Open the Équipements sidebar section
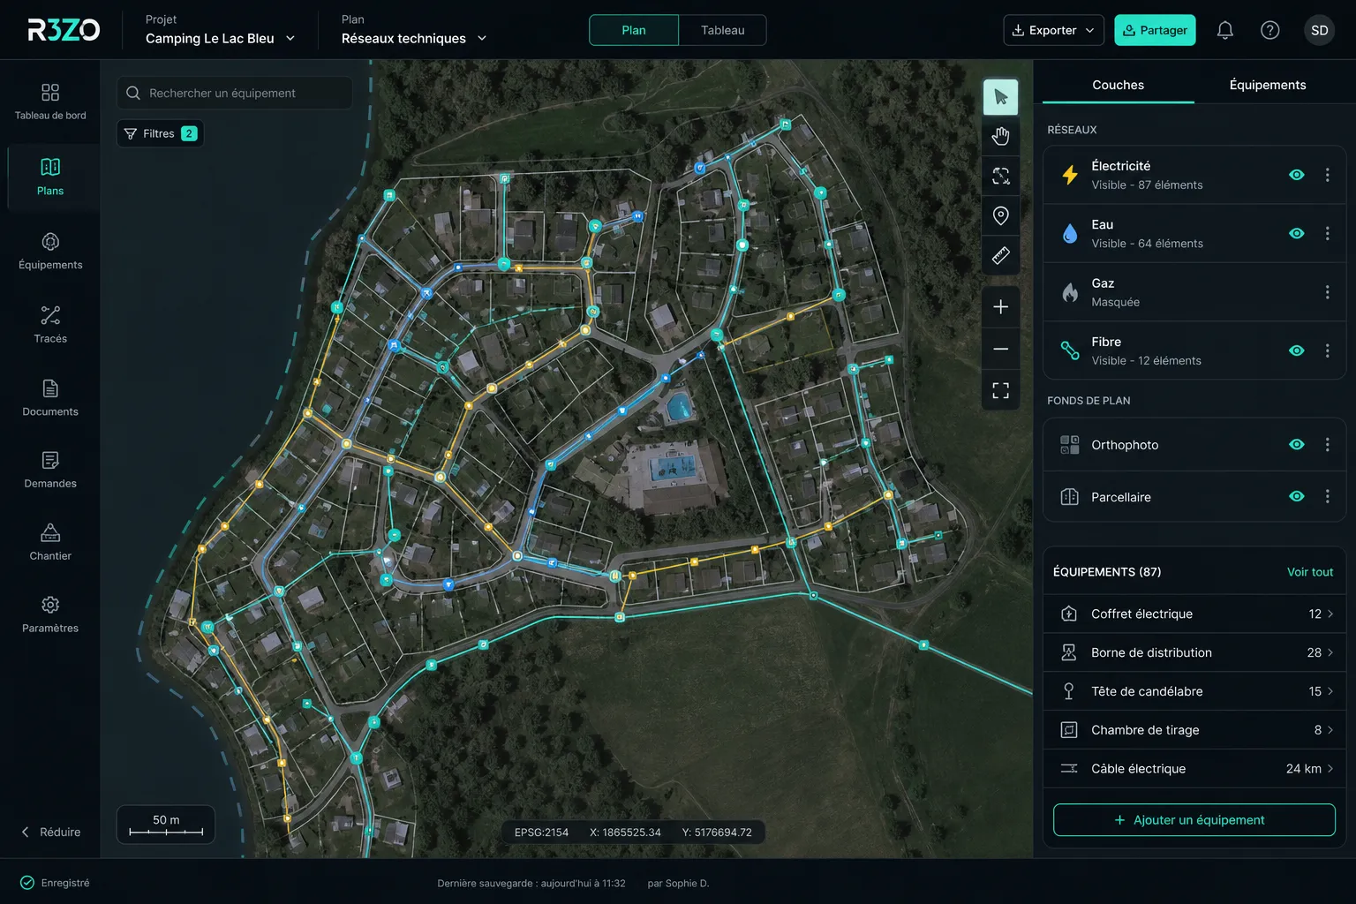The image size is (1356, 904). pyautogui.click(x=50, y=252)
